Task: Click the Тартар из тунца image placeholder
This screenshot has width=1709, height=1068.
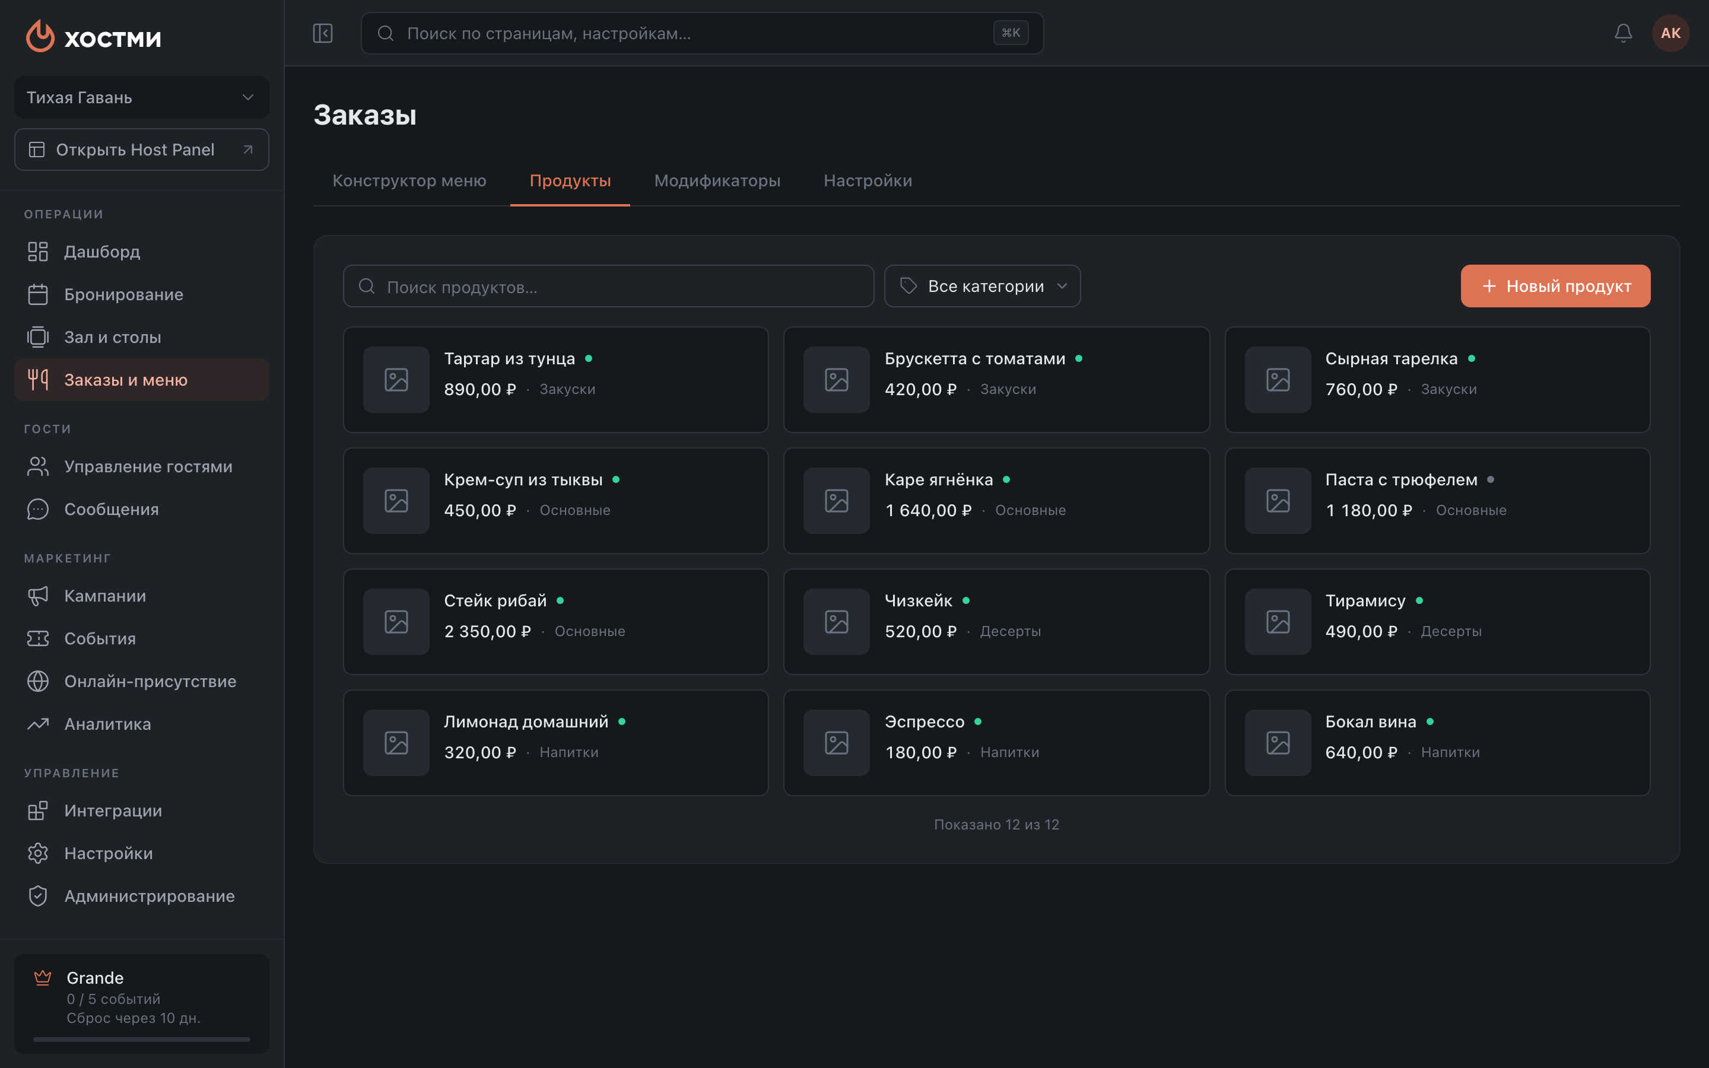Action: 396,380
